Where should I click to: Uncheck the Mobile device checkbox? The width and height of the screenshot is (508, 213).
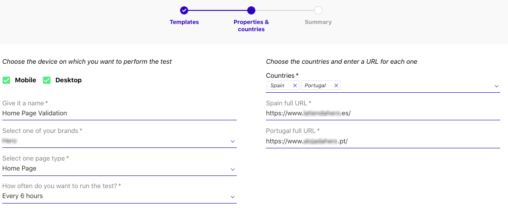[x=6, y=80]
